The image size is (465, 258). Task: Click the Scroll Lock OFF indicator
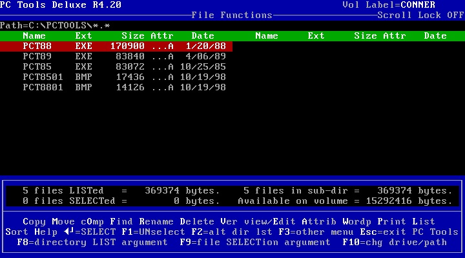click(421, 15)
